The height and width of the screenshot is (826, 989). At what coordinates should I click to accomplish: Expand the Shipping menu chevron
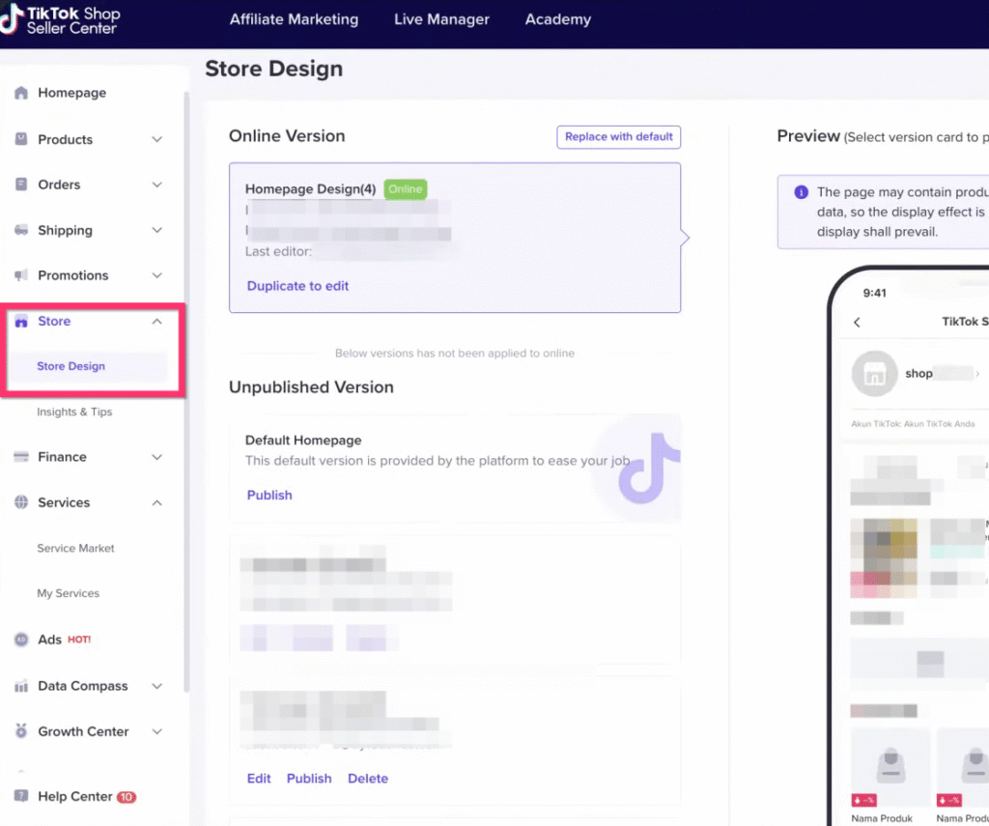point(157,230)
